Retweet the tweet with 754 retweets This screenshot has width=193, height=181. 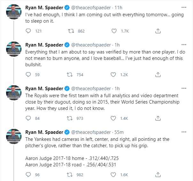click(72, 75)
